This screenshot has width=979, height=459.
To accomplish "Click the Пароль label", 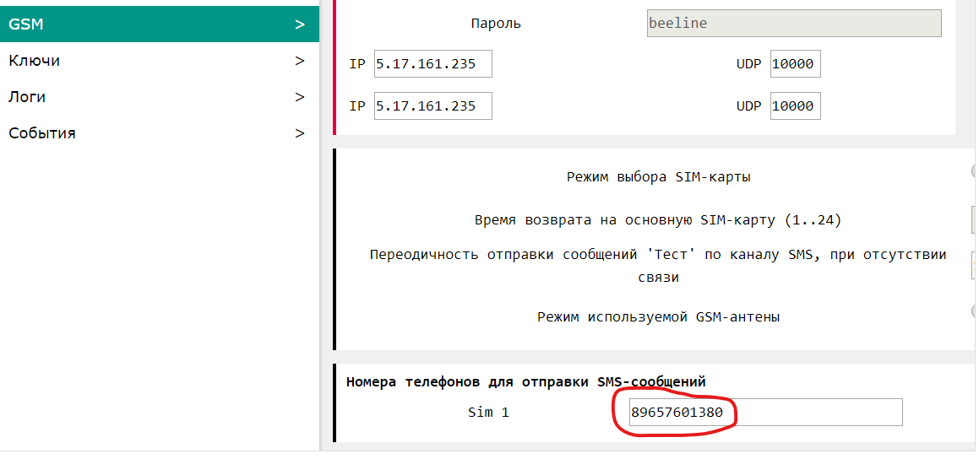I will click(x=496, y=24).
